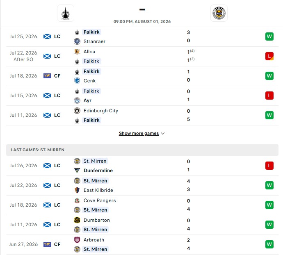Click the W badge for Falkirk vs Stranraer
The height and width of the screenshot is (255, 283).
[x=269, y=36]
